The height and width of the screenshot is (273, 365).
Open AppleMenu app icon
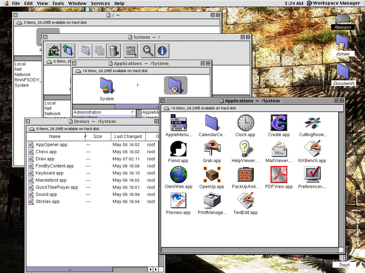point(179,122)
